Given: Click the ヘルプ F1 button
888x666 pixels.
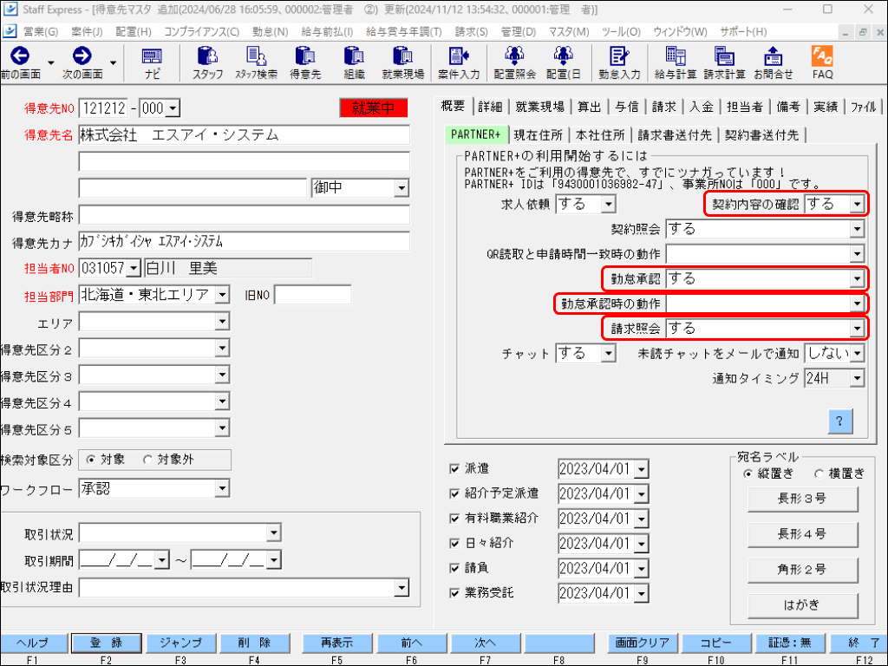Looking at the screenshot, I should pyautogui.click(x=33, y=643).
